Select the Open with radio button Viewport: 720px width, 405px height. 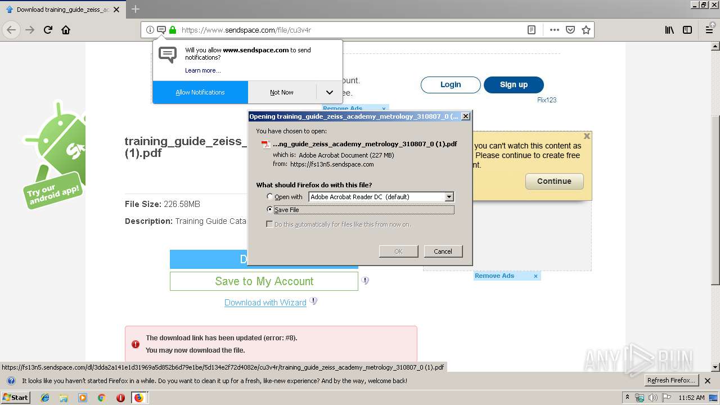[270, 197]
